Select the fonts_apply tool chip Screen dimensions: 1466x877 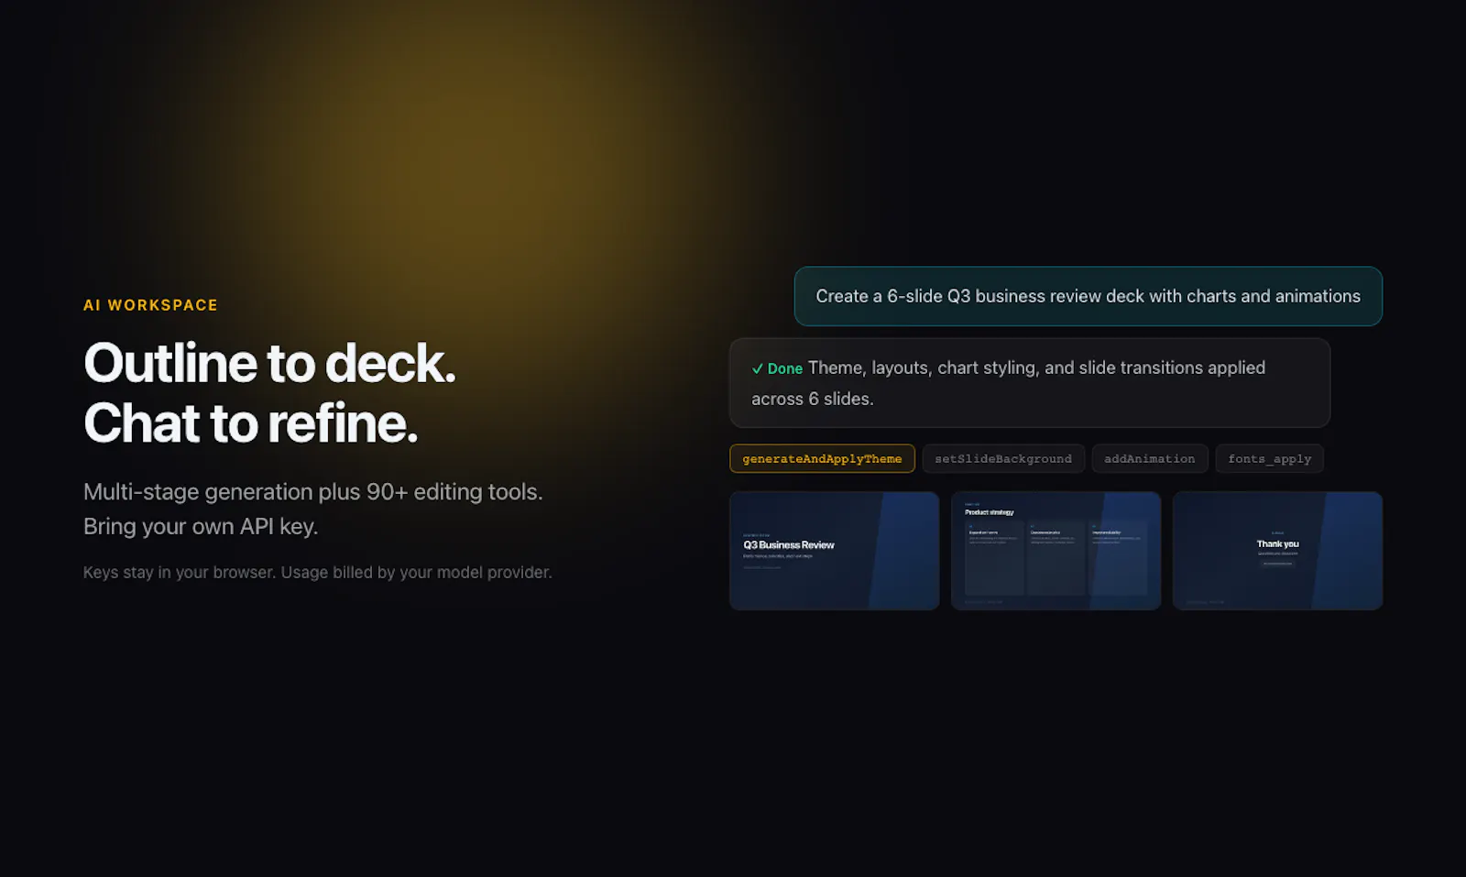click(1269, 458)
